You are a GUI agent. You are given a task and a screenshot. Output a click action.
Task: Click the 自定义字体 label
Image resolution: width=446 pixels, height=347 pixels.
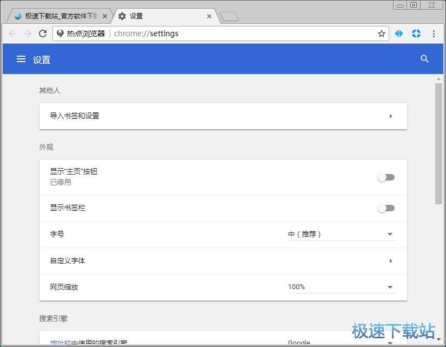click(x=68, y=261)
